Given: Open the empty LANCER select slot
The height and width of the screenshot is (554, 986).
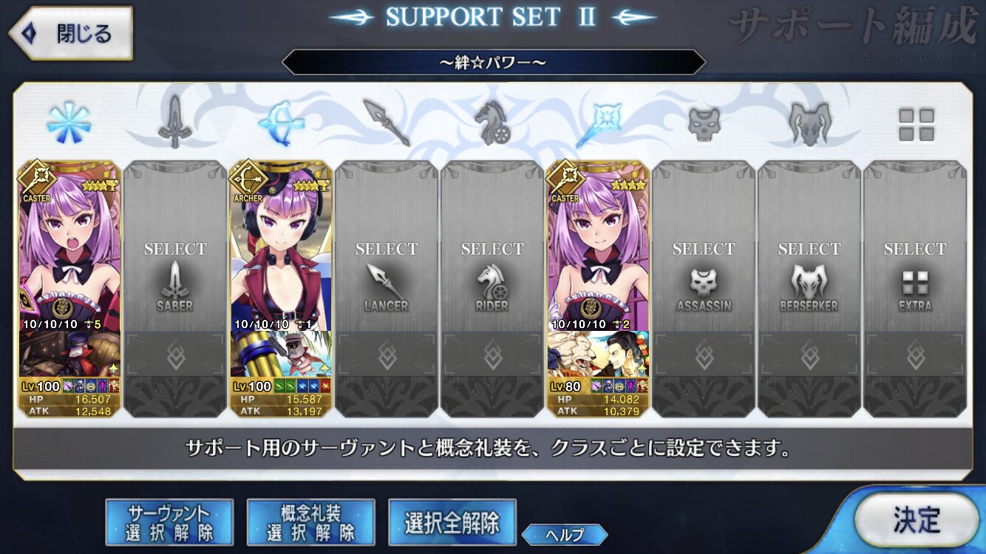Looking at the screenshot, I should coord(387,289).
